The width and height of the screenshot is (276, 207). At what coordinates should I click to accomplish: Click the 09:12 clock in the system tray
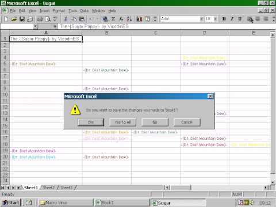coord(265,202)
